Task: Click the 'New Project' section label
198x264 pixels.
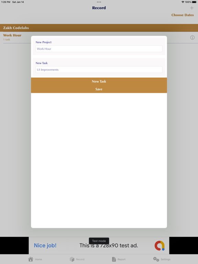Action: 43,42
